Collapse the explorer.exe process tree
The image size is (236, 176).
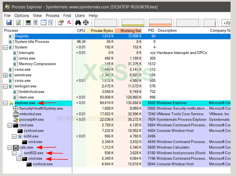pyautogui.click(x=5, y=103)
